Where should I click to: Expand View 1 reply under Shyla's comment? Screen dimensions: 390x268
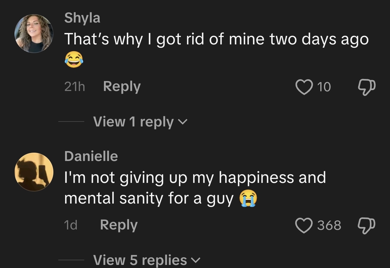140,122
